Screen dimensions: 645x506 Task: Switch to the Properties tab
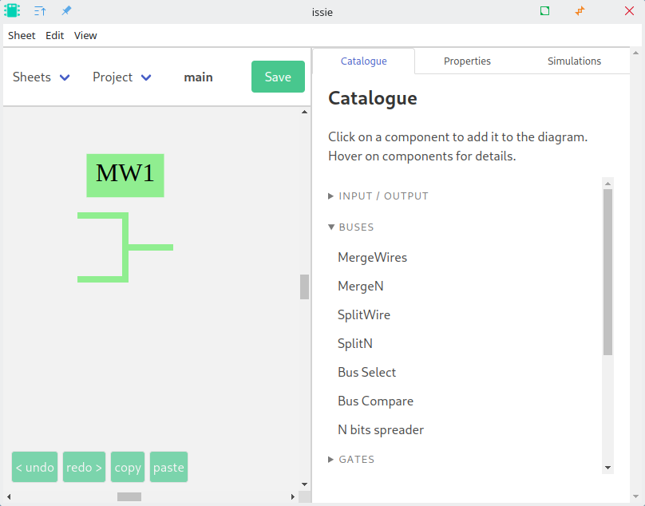tap(467, 61)
